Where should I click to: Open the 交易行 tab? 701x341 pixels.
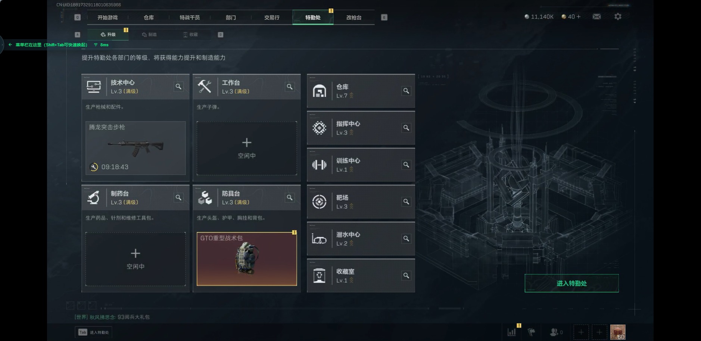(x=272, y=18)
